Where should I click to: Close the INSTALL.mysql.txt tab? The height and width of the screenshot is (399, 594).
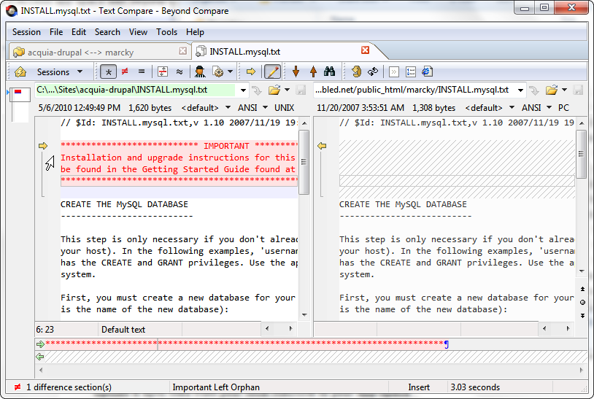coord(365,50)
